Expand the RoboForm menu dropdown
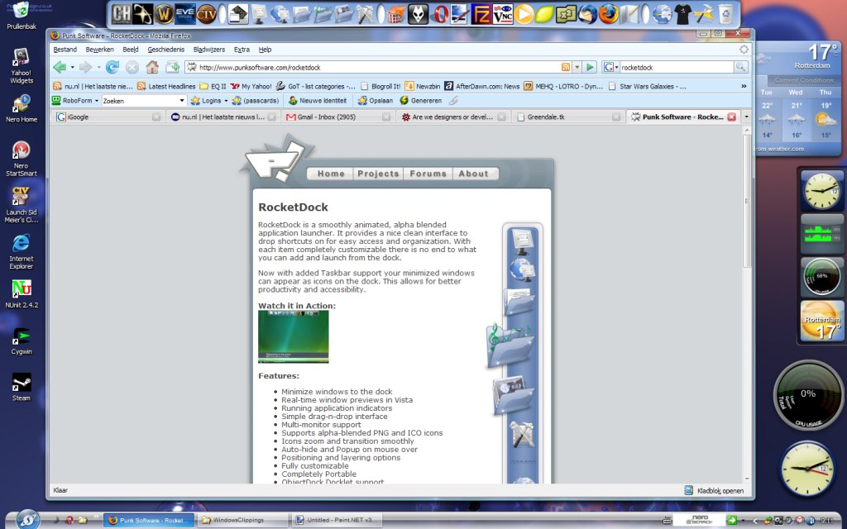This screenshot has height=529, width=847. [x=97, y=101]
